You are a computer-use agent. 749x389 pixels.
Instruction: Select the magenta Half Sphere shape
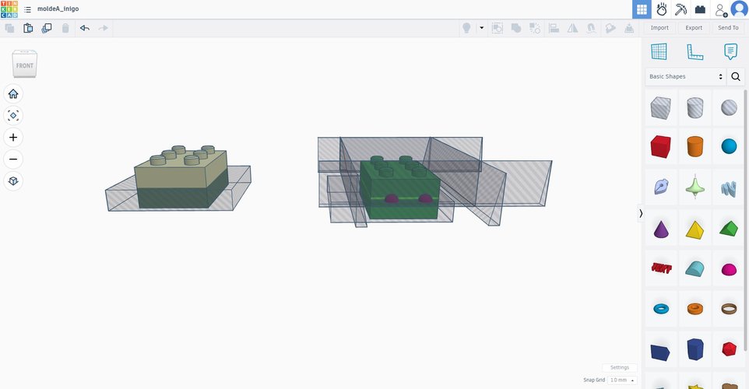point(729,270)
